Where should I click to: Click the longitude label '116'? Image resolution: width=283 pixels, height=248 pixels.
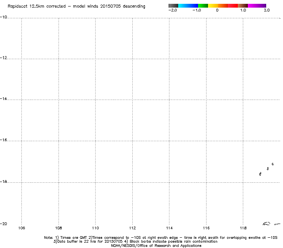click(x=206, y=228)
